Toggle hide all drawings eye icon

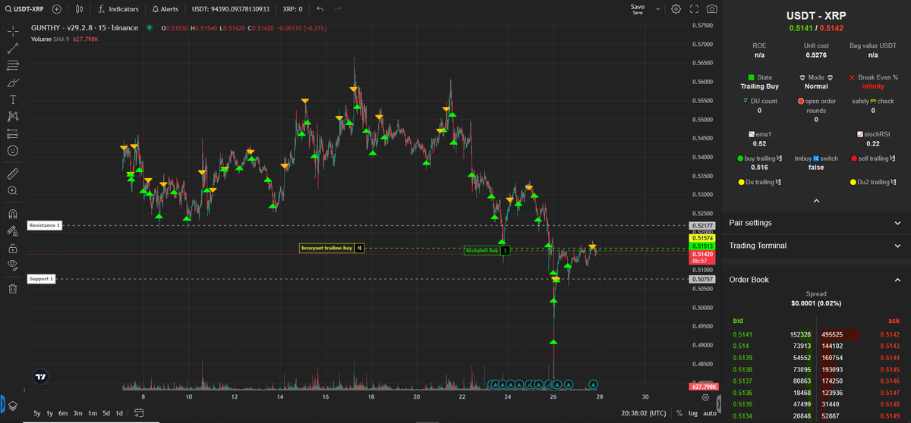(x=12, y=265)
